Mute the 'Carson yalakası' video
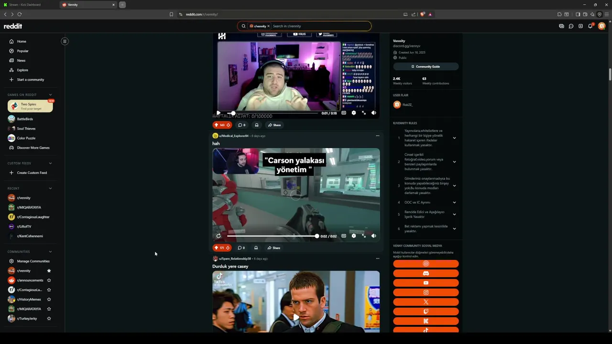The width and height of the screenshot is (612, 344). 374,236
